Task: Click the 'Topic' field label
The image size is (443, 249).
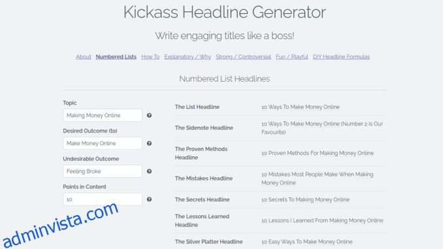Action: tap(69, 103)
